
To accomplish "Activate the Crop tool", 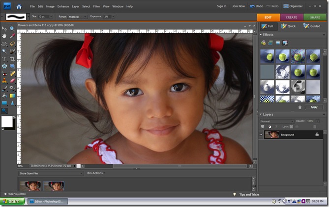I will point(13,58).
